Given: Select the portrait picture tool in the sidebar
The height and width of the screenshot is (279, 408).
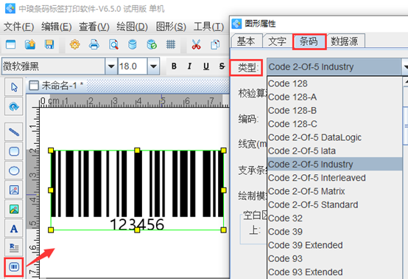Looking at the screenshot, I should (x=14, y=190).
